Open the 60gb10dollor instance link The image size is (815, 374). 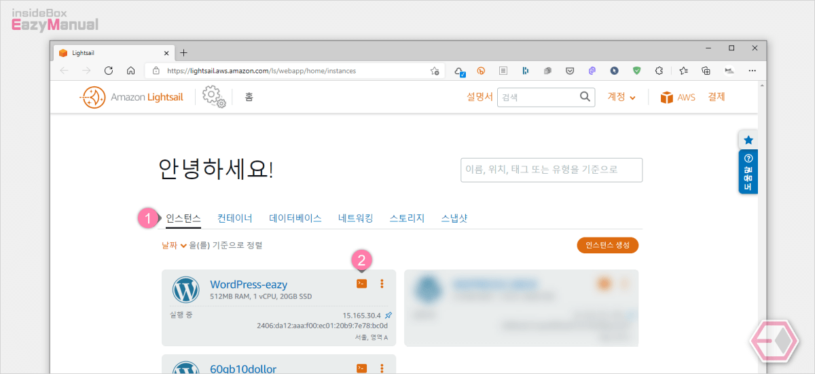click(243, 369)
